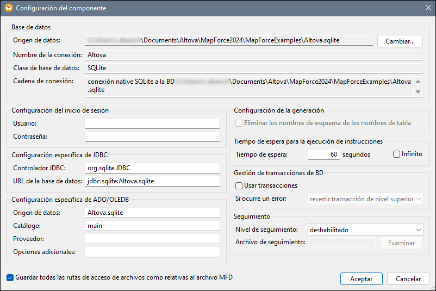Image resolution: width=436 pixels, height=291 pixels.
Task: Open the Nivel de seguimiento dropdown
Action: 365,230
